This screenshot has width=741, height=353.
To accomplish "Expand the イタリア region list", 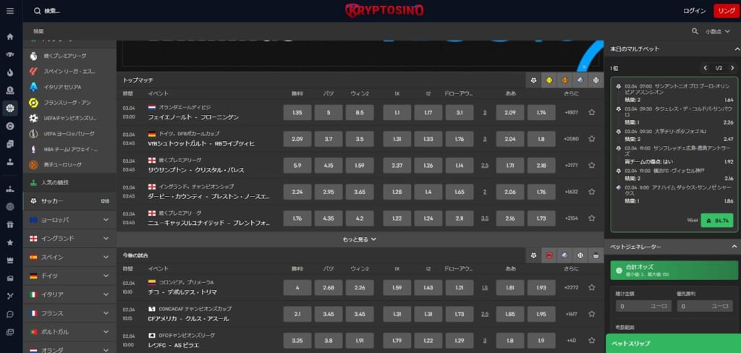I will pyautogui.click(x=69, y=294).
